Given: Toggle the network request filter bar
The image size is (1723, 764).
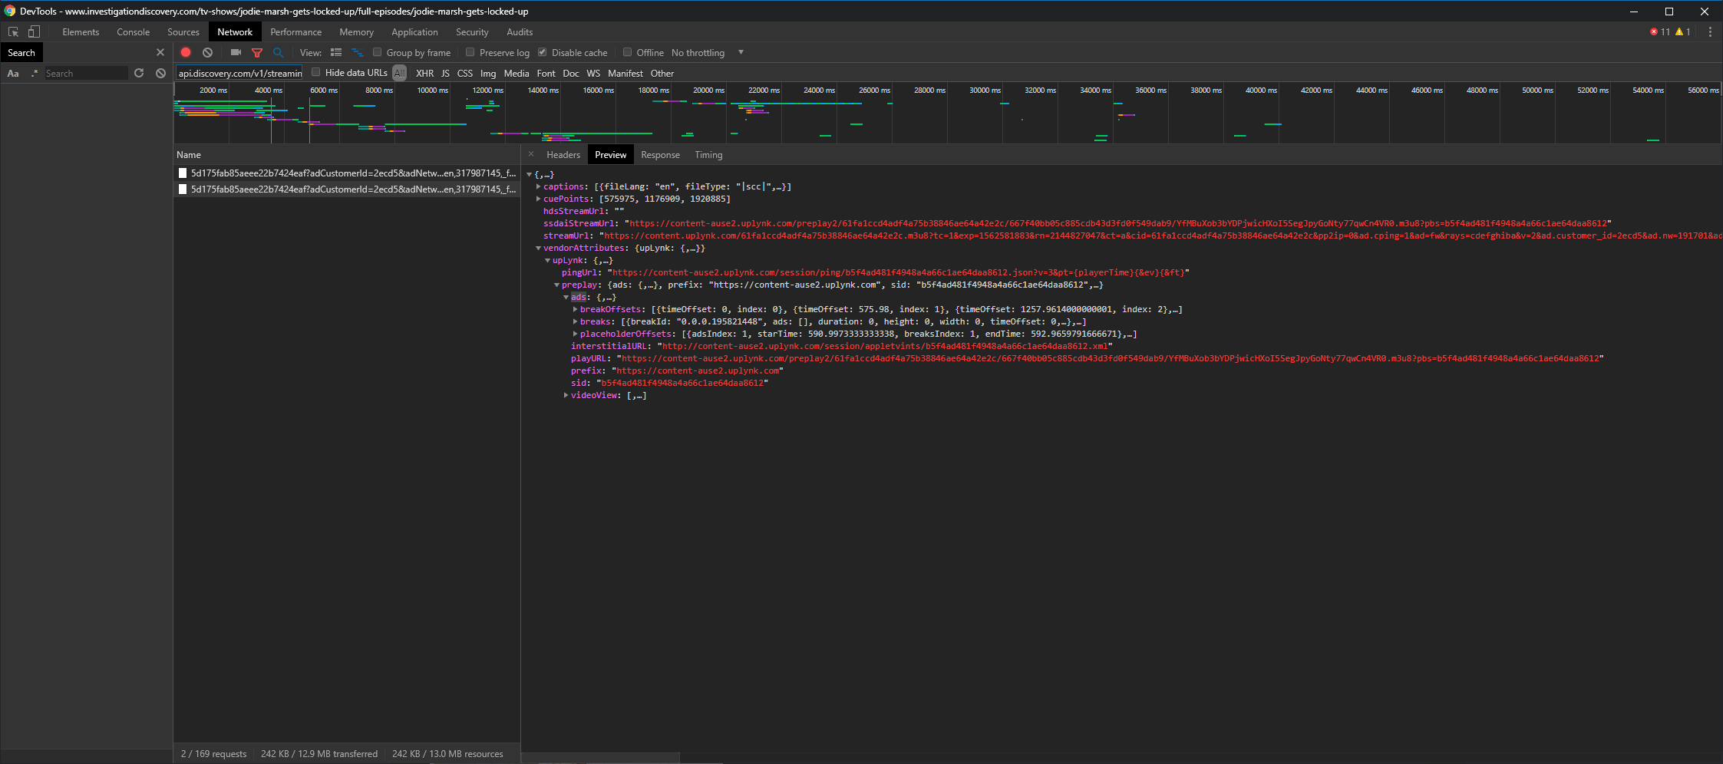Looking at the screenshot, I should [x=257, y=52].
